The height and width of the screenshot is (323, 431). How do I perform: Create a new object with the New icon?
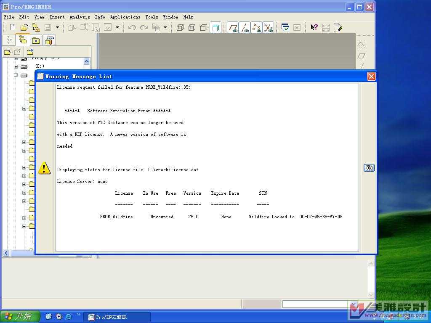coord(12,27)
